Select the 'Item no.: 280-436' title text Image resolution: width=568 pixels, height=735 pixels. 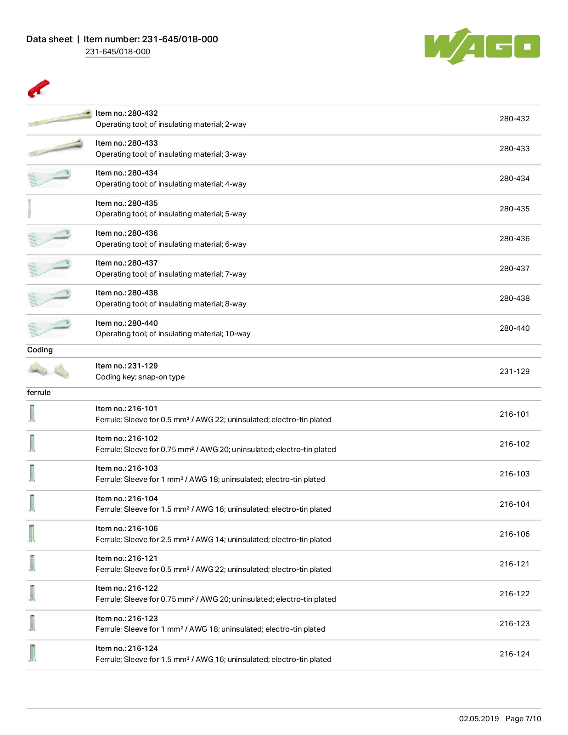click(127, 233)
